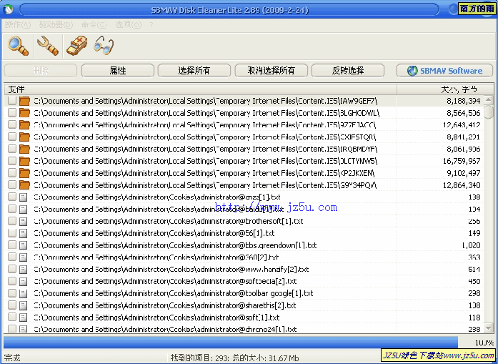Screen dimensions: 498x364
Task: Open the wrench tools icon
Action: pos(48,46)
